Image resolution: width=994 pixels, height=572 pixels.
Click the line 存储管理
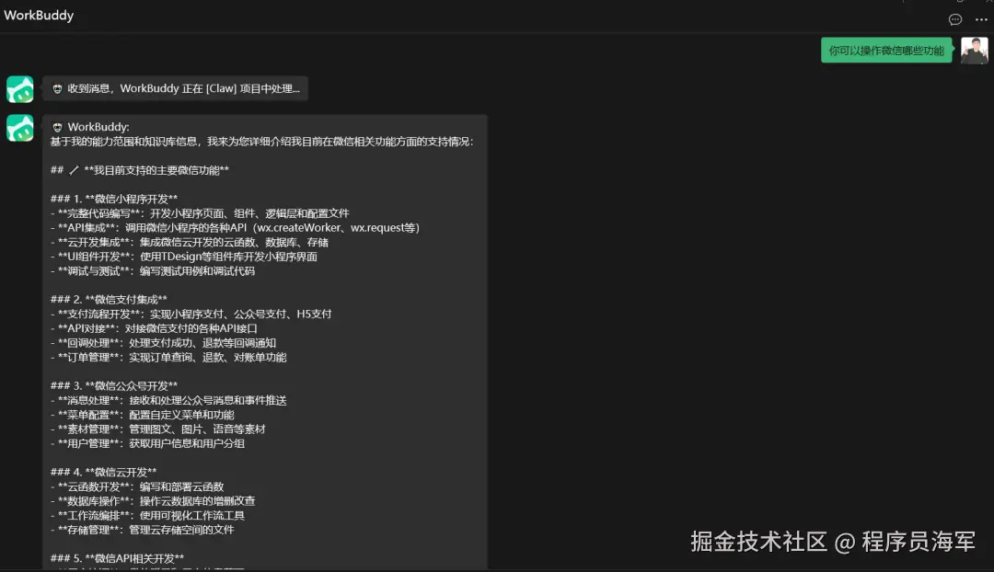click(143, 531)
